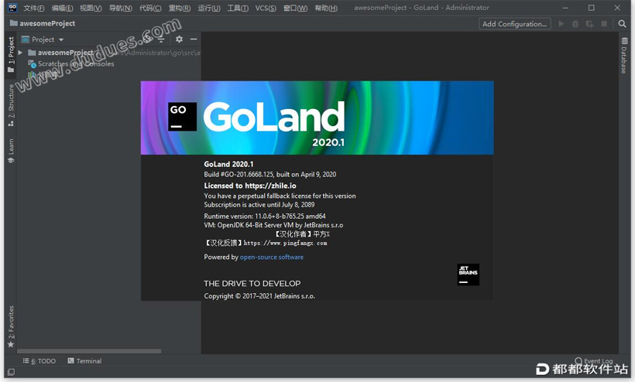Click the tool window quick-access icon bottom-left
This screenshot has height=382, width=635.
click(12, 372)
